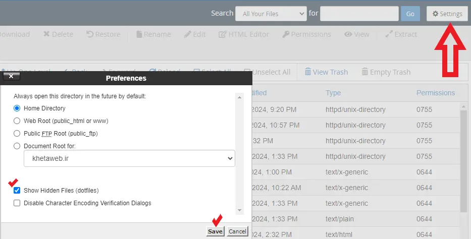Click the 1:00 PM modified date cell
This screenshot has height=239, width=471.
pos(272,172)
